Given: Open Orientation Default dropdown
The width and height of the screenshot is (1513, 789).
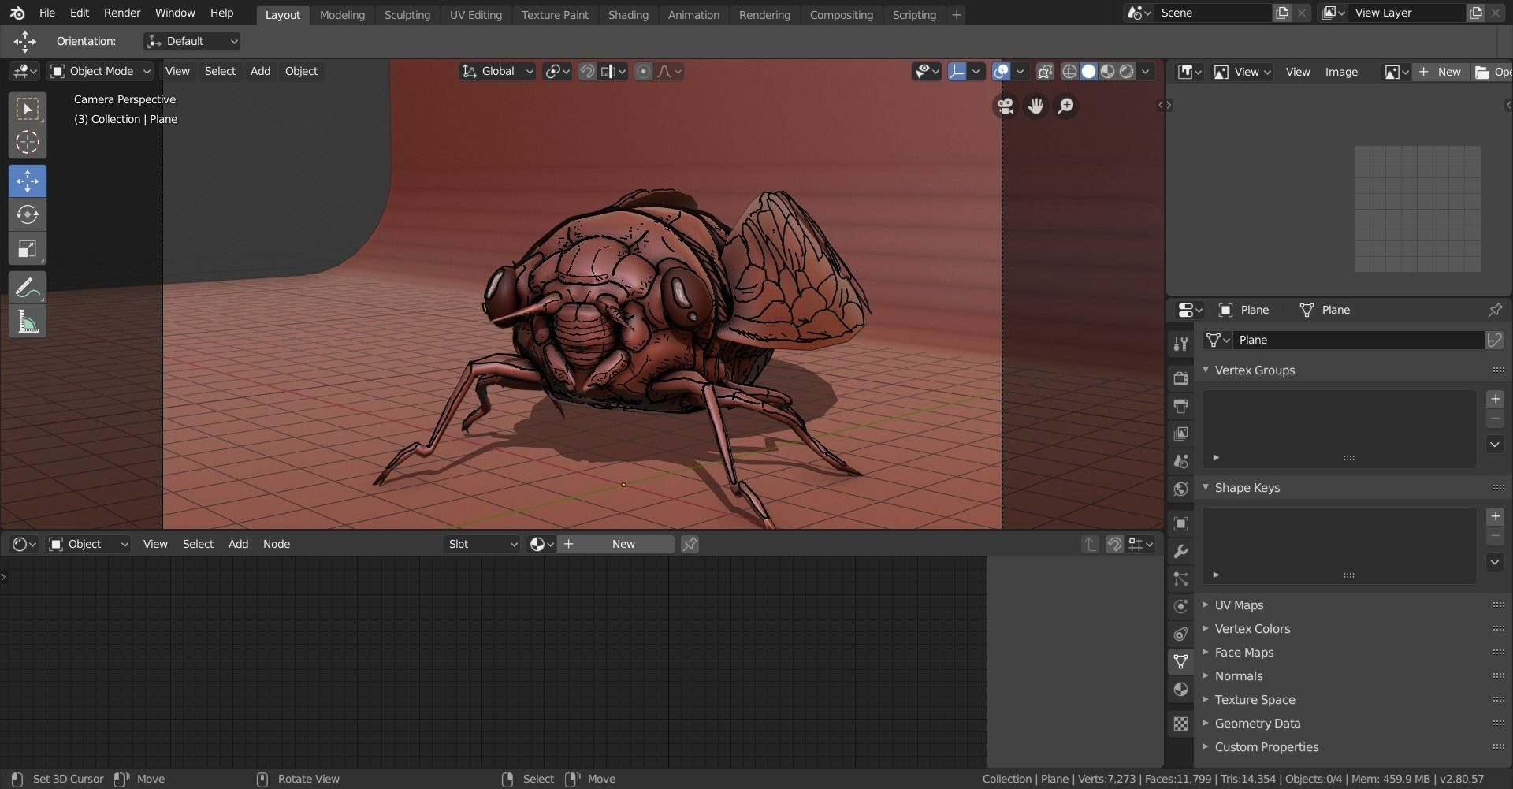Looking at the screenshot, I should tap(191, 41).
